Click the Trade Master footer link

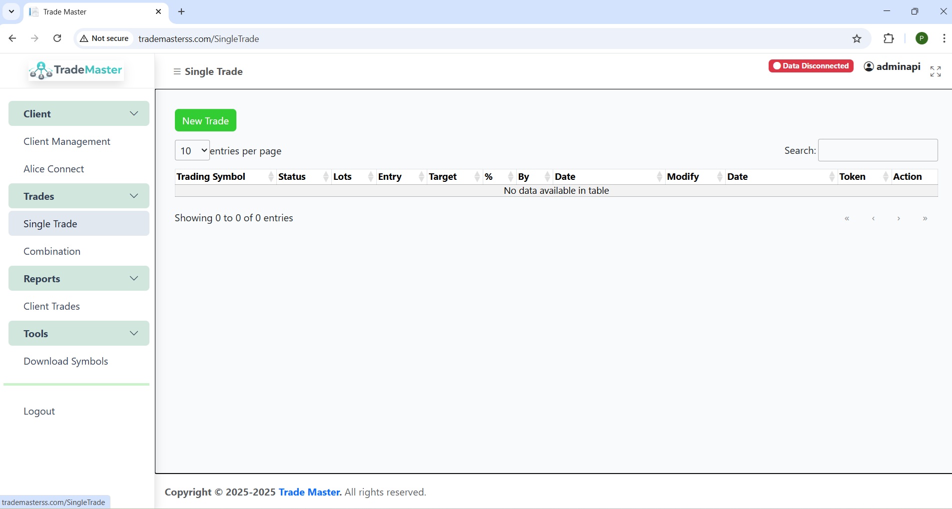[x=310, y=492]
